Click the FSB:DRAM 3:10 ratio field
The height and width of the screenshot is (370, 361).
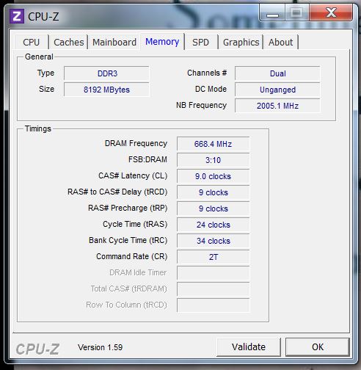pos(213,160)
